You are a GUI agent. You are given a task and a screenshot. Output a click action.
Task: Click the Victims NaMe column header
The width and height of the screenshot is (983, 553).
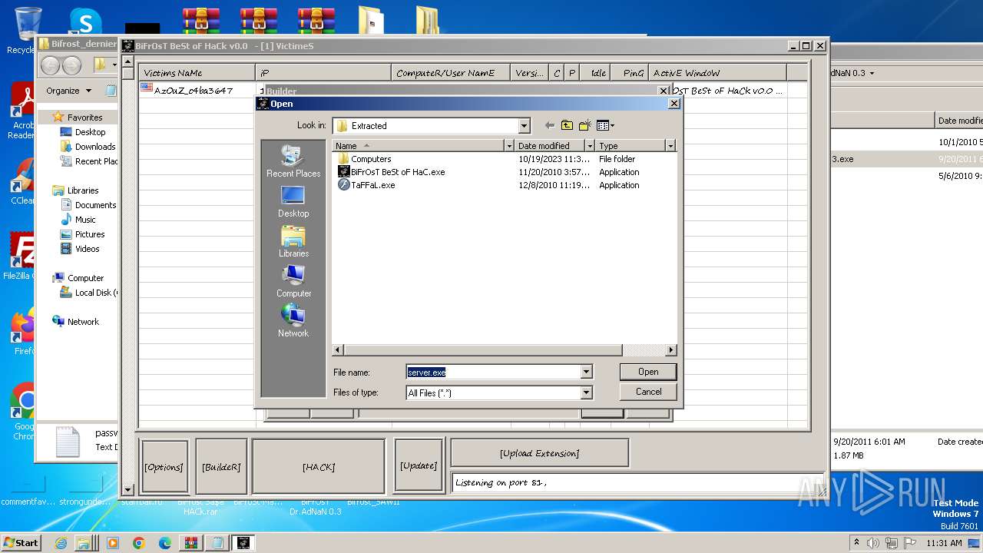point(197,73)
